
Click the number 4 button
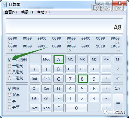pyautogui.click(x=70, y=88)
